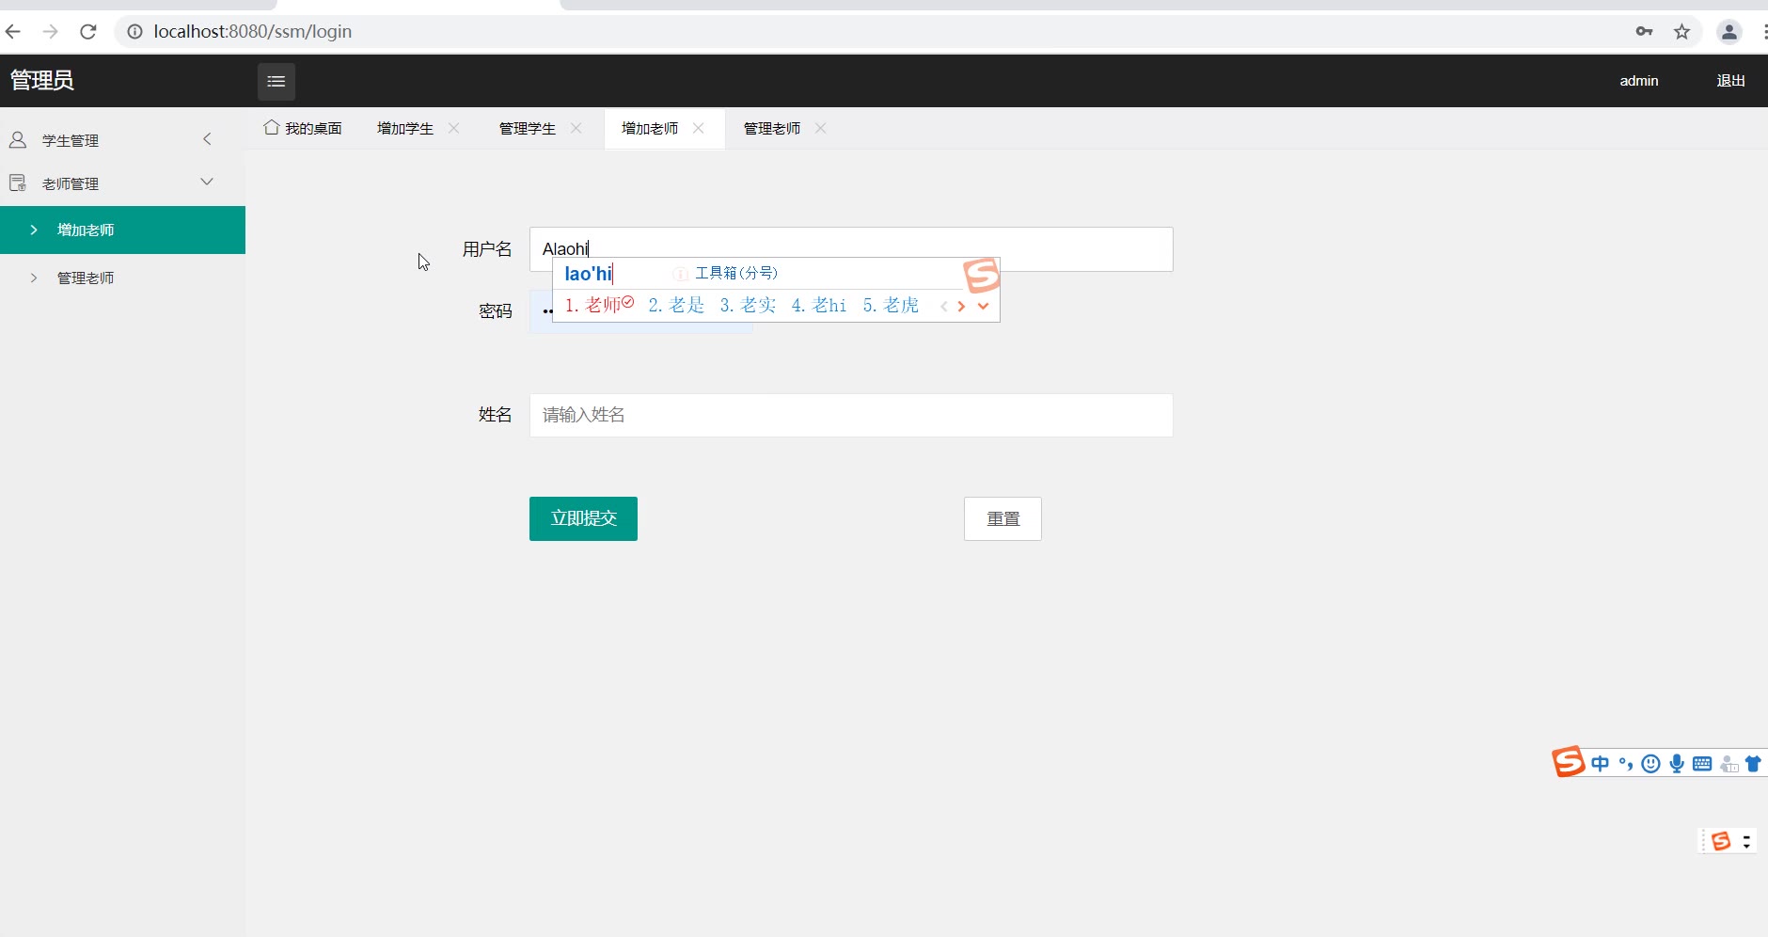Screen dimensions: 1768x937
Task: Toggle the sidebar hamburger menu button
Action: [x=276, y=81]
